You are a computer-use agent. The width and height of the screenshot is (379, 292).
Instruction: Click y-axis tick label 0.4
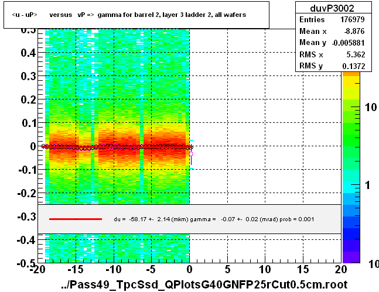point(28,53)
